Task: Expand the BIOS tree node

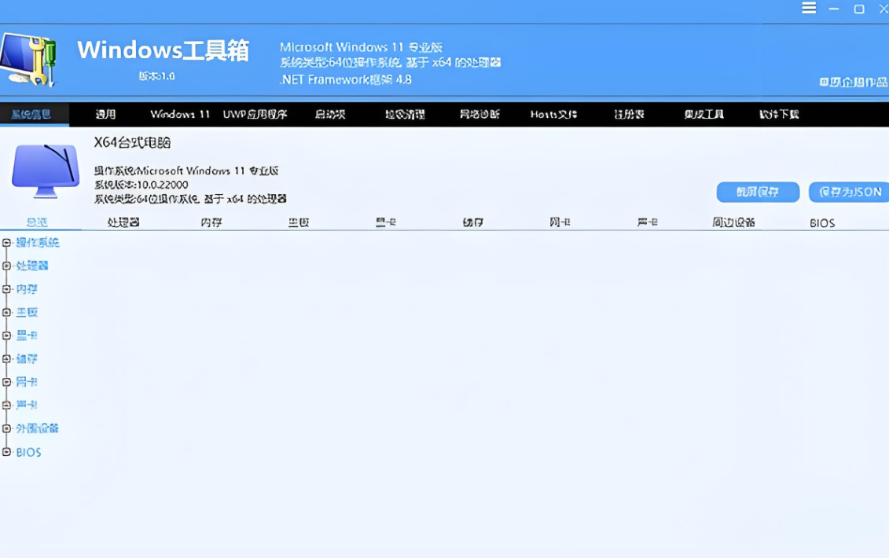Action: pyautogui.click(x=6, y=452)
